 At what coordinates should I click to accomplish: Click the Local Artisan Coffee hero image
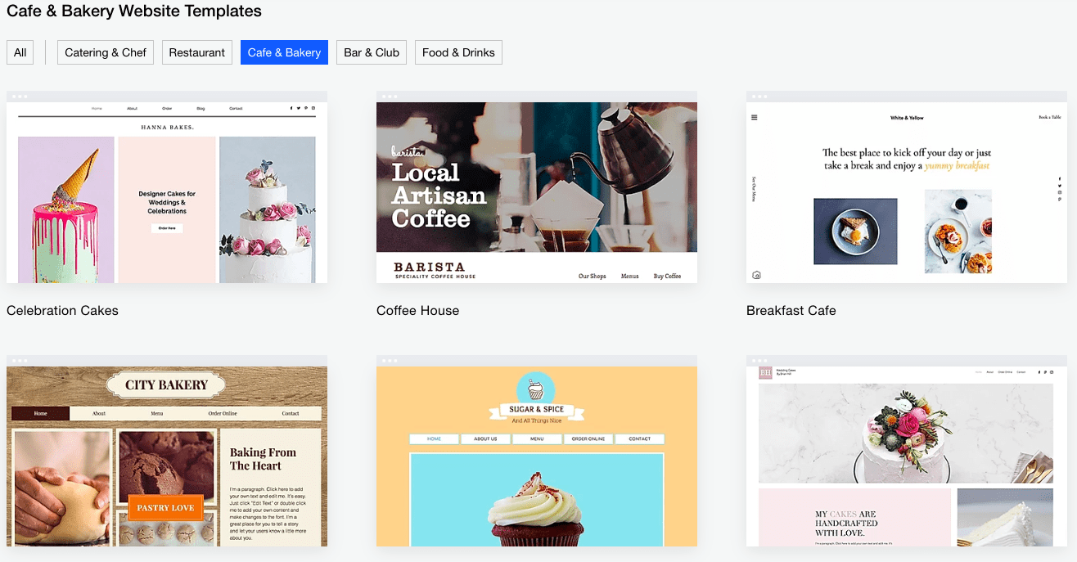pos(537,177)
